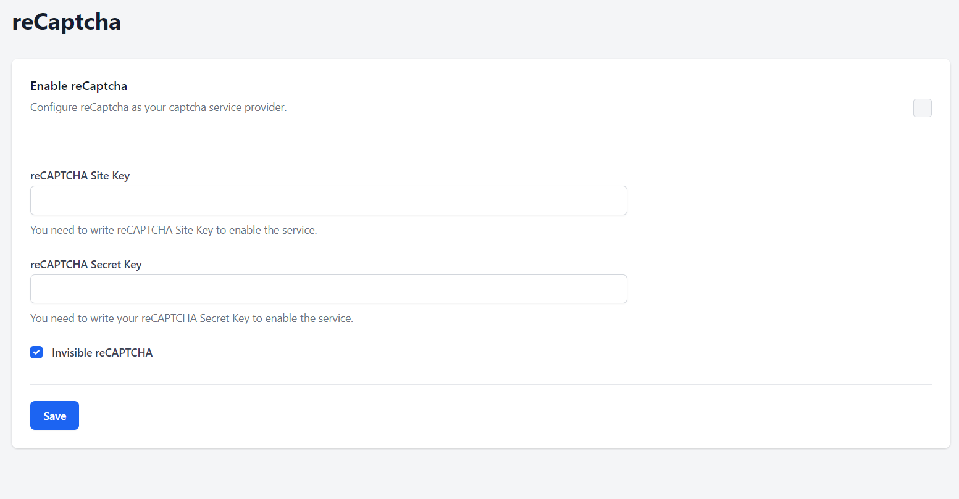Click the word 'Secret' in the field label
Image resolution: width=959 pixels, height=499 pixels.
tap(106, 265)
